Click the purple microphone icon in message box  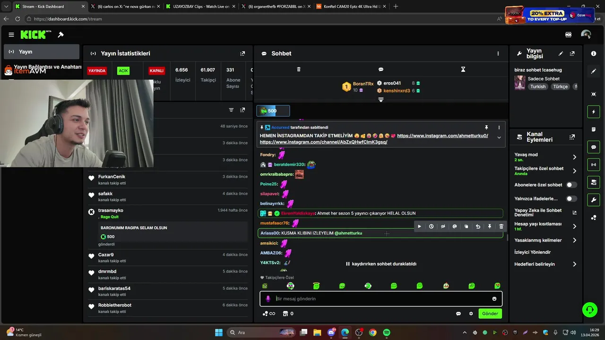click(x=268, y=299)
